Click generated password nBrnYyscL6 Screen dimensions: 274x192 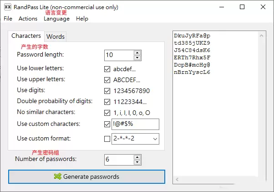pos(192,72)
